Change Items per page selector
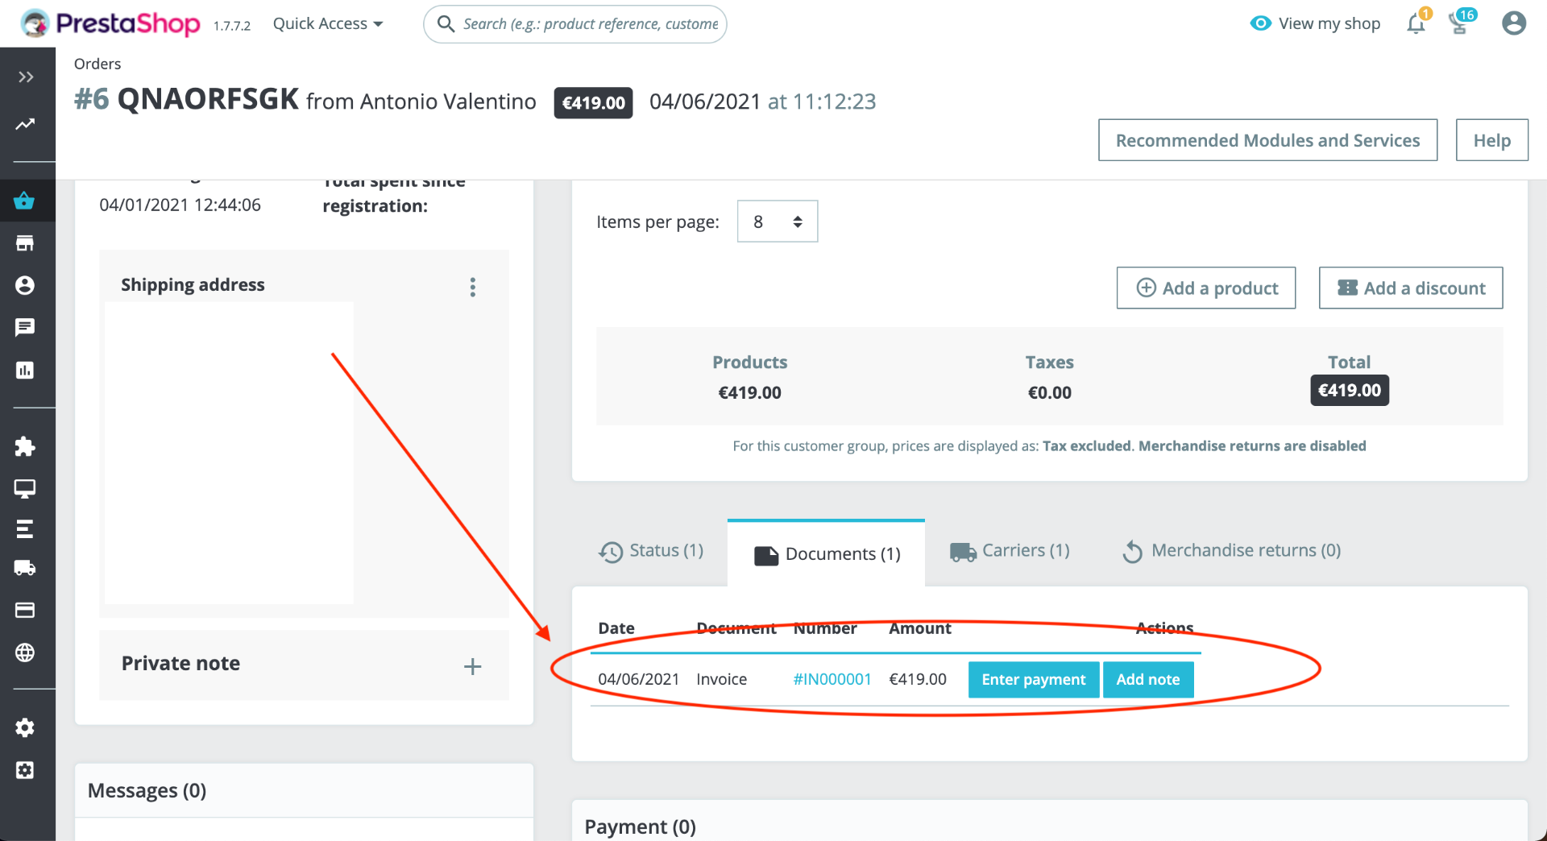The height and width of the screenshot is (841, 1547). click(778, 222)
